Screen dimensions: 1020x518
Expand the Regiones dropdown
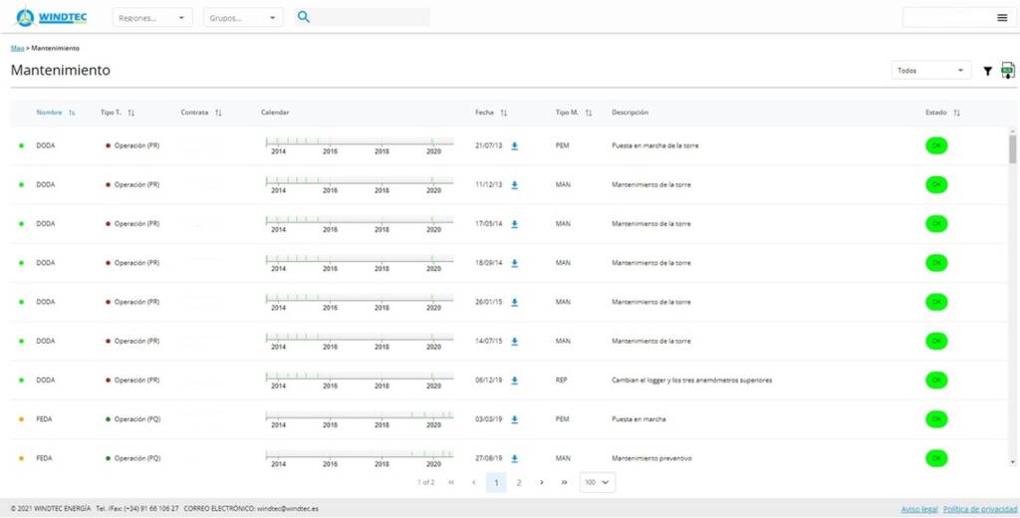tap(152, 17)
